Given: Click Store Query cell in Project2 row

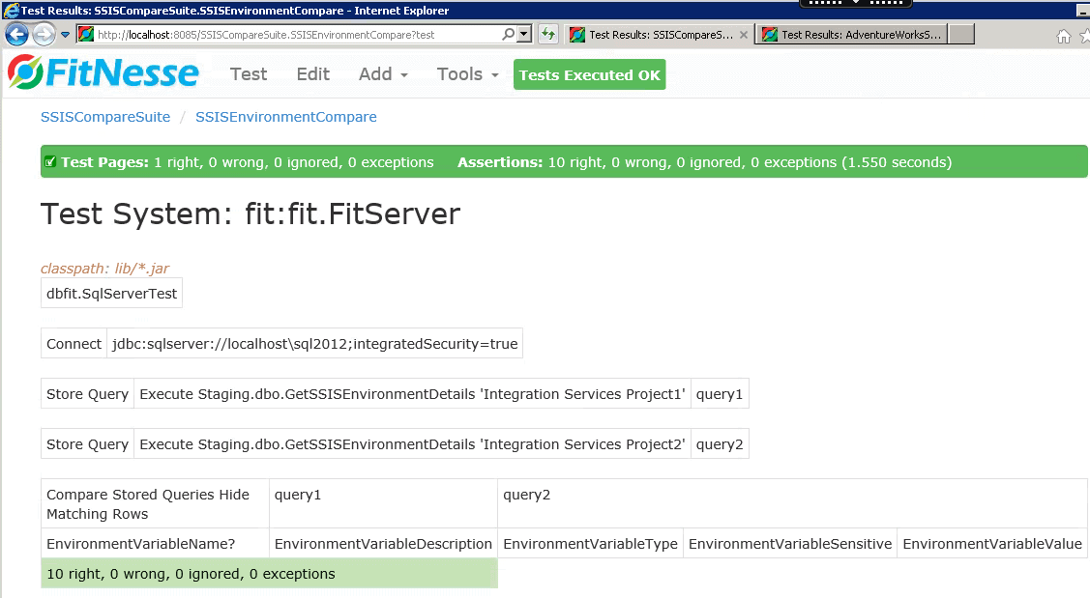Looking at the screenshot, I should pos(88,443).
